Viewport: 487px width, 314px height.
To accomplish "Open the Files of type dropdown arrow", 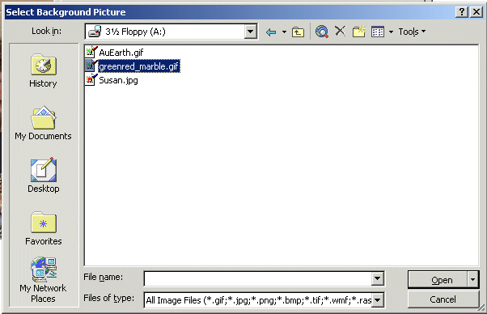I will tap(377, 300).
